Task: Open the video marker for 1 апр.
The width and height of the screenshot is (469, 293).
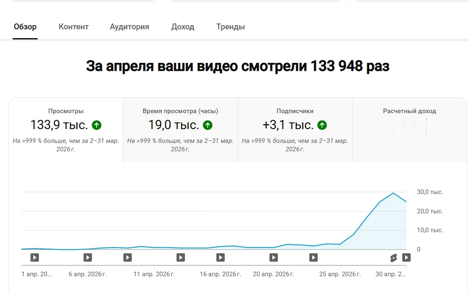Action: [35, 257]
